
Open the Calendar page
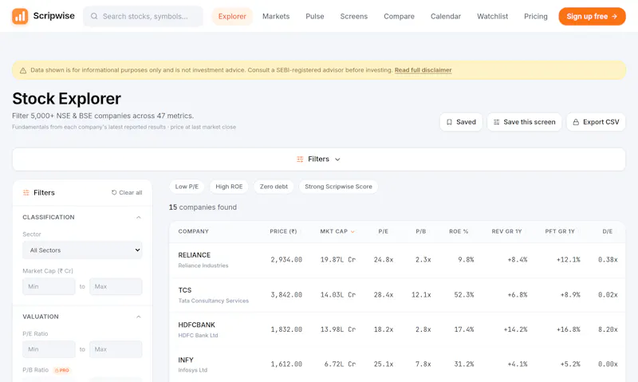pos(446,16)
